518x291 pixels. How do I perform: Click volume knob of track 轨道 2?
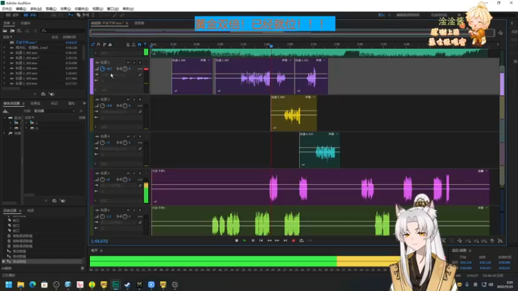click(x=102, y=69)
